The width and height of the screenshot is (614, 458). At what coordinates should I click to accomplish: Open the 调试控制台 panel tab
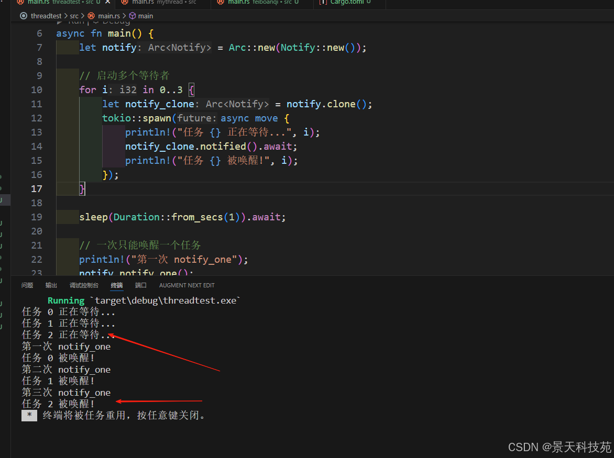pos(84,285)
